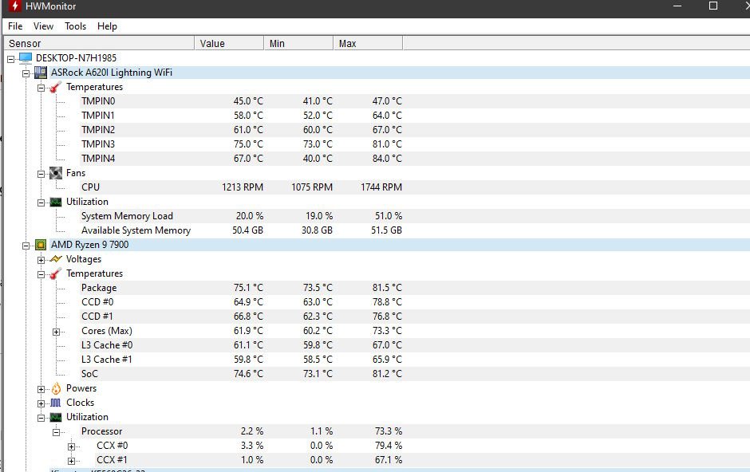Open the View menu
The image size is (750, 472).
(44, 26)
